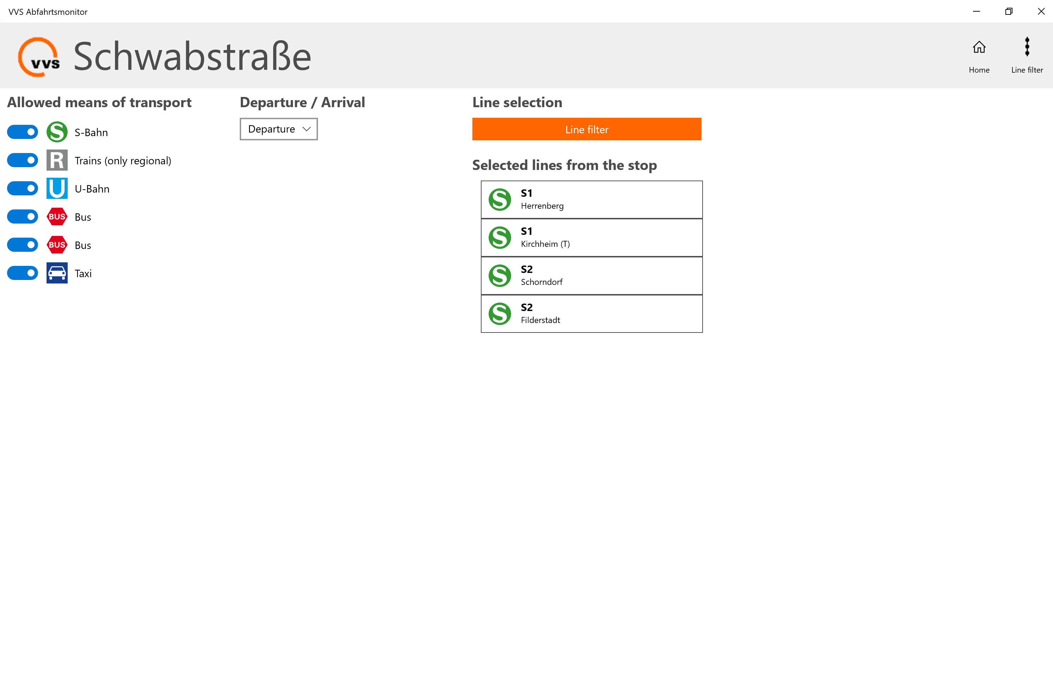The height and width of the screenshot is (677, 1053).
Task: Disable the S-Bahn toggle switch
Action: 23,132
